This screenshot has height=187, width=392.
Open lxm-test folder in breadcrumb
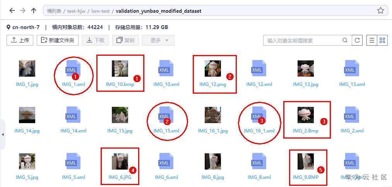click(100, 11)
